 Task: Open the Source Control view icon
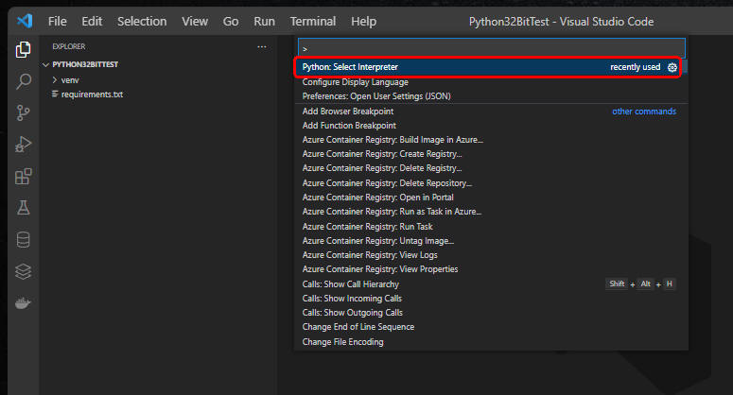click(x=23, y=113)
